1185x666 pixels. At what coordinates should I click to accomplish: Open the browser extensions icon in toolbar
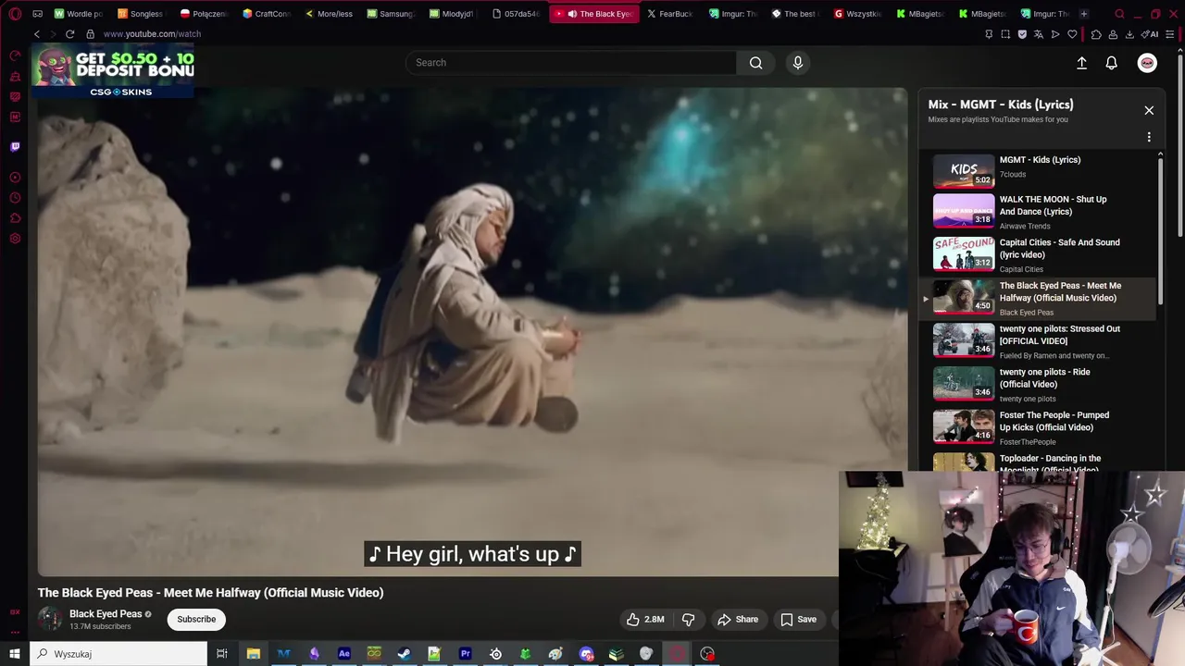[x=1096, y=34]
